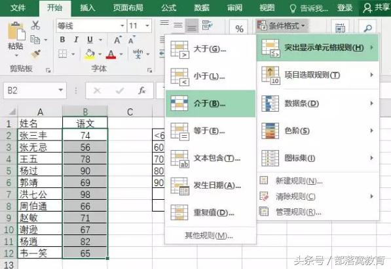The height and width of the screenshot is (269, 391).
Task: Choose 大于(G) Greater Than rule
Action: pyautogui.click(x=210, y=49)
